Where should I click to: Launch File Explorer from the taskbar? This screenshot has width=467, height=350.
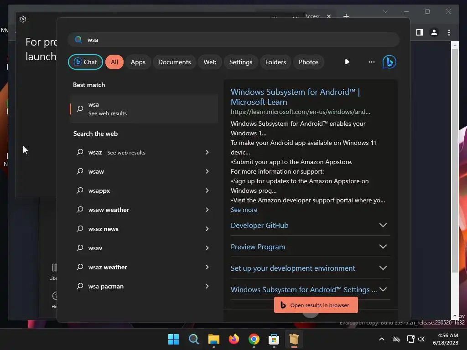[x=213, y=339]
